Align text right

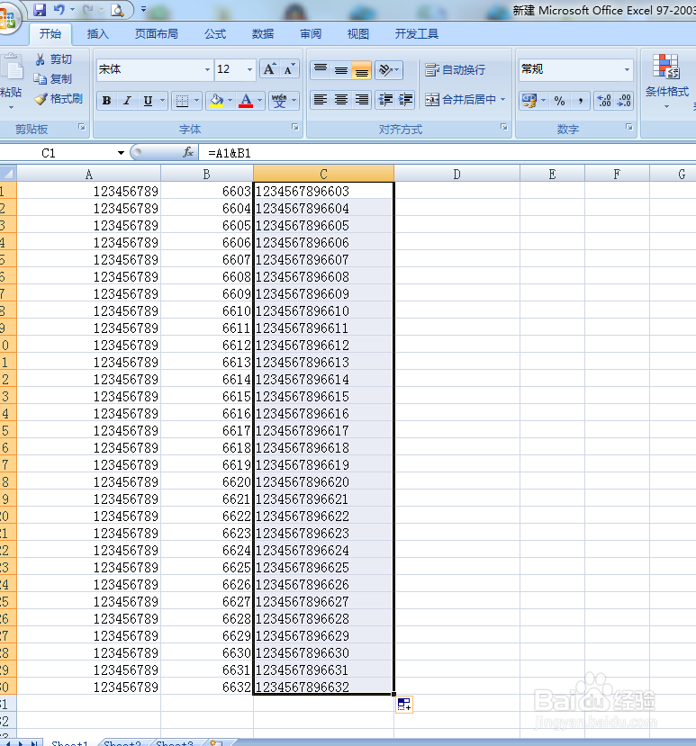[x=362, y=99]
